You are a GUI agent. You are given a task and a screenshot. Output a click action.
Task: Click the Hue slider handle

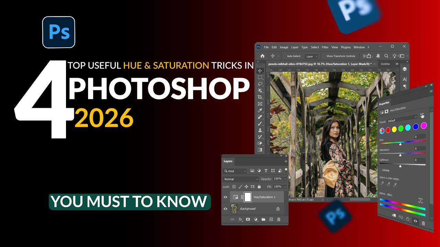400,144
